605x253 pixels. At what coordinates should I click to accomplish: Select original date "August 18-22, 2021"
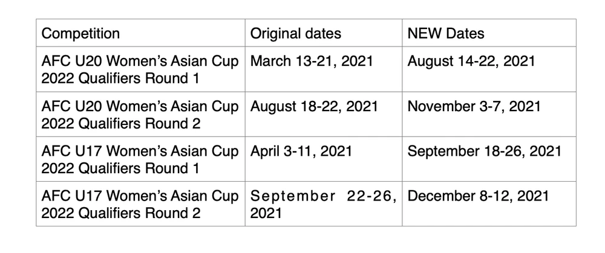point(314,107)
